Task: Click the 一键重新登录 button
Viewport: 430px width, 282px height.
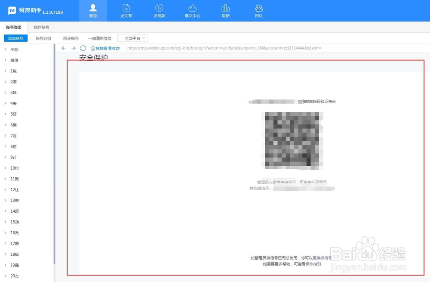Action: (100, 38)
